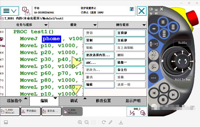
Task: Push joystick left arrow
Action: pyautogui.click(x=173, y=61)
